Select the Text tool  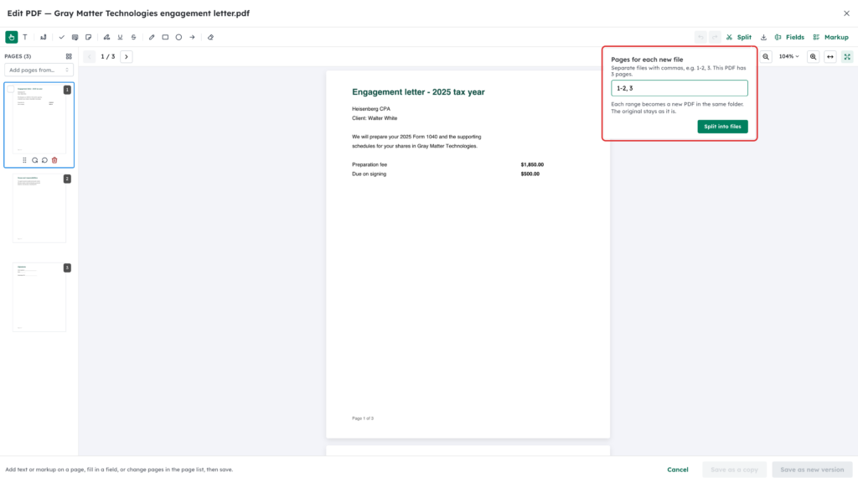pyautogui.click(x=25, y=37)
